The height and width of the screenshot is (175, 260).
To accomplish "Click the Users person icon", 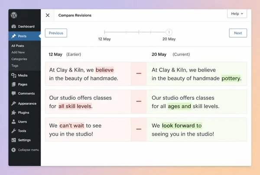I will [13, 122].
